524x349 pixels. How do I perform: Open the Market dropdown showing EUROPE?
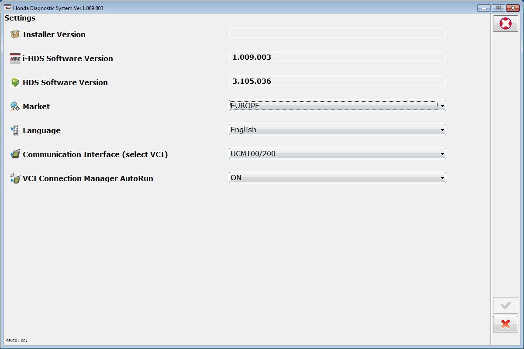click(338, 106)
